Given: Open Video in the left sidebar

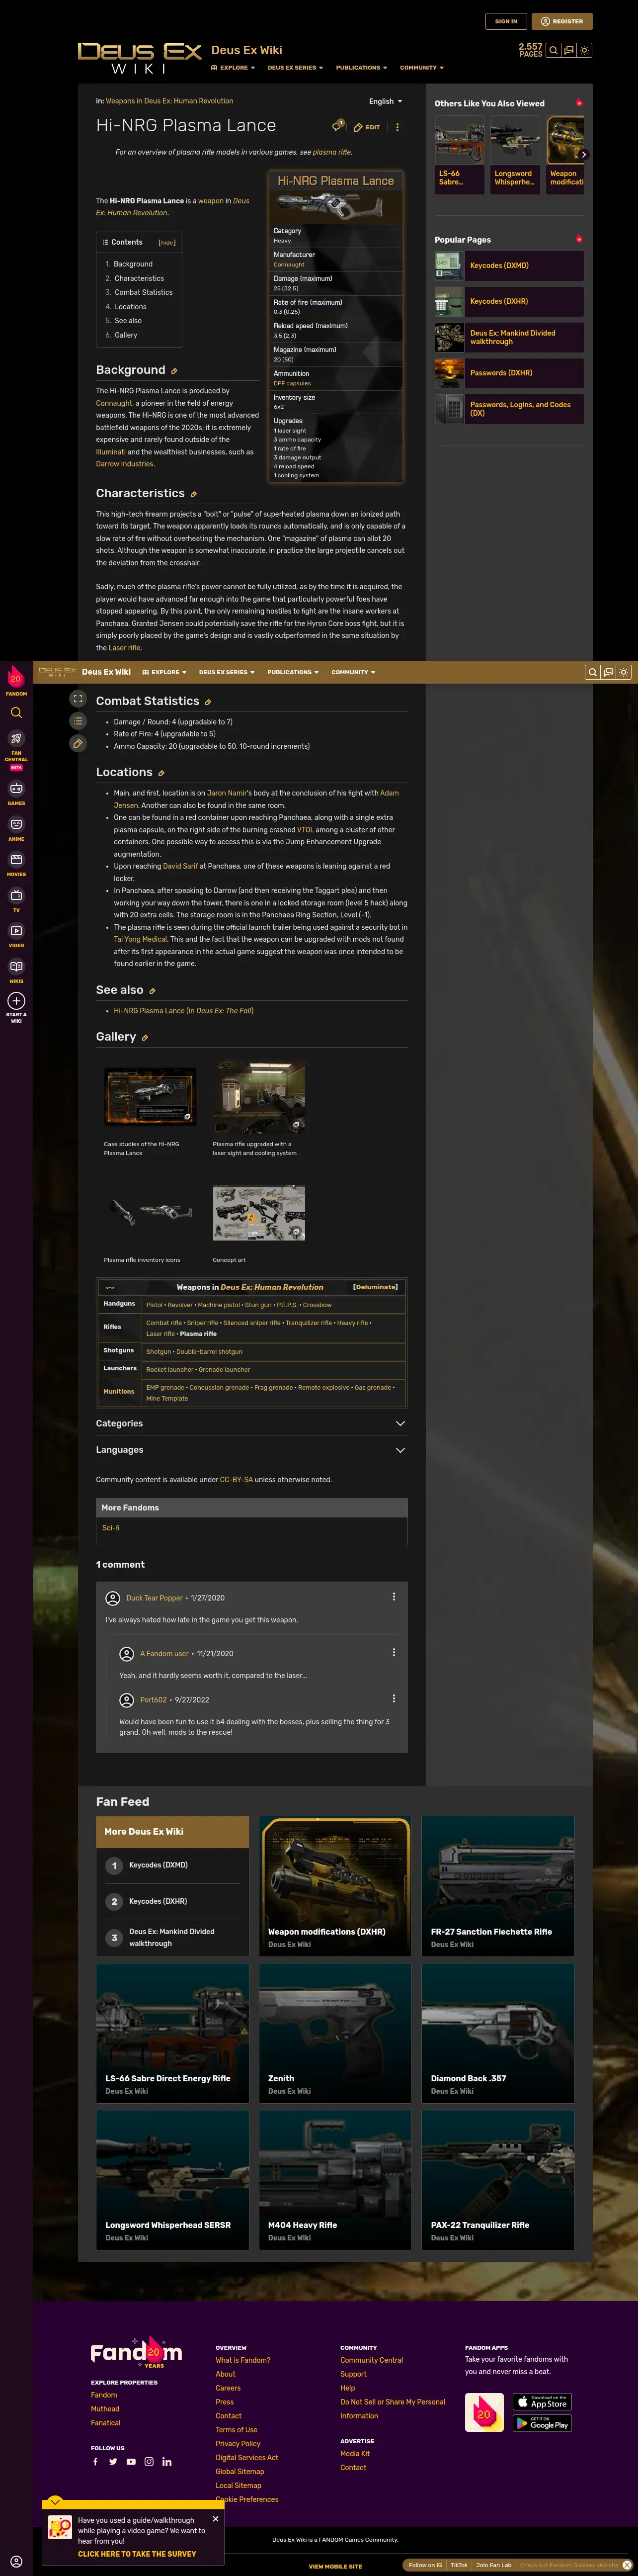Looking at the screenshot, I should click(x=16, y=935).
